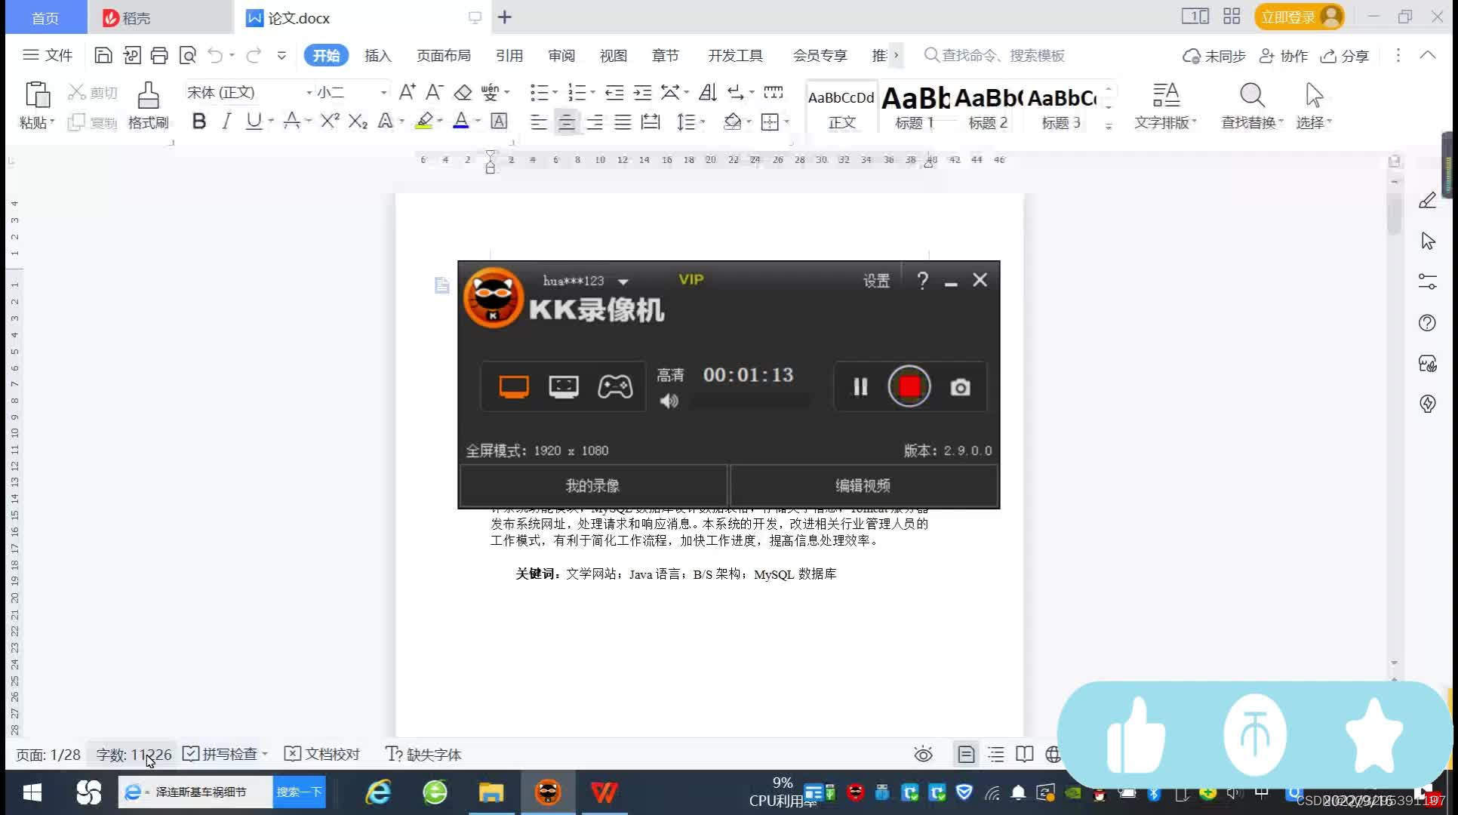Apply the font color swatch
The width and height of the screenshot is (1458, 815).
[x=460, y=121]
